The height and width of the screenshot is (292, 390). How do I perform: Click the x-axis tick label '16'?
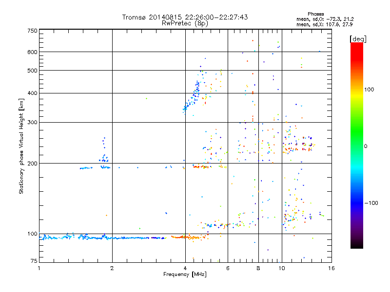(x=331, y=268)
